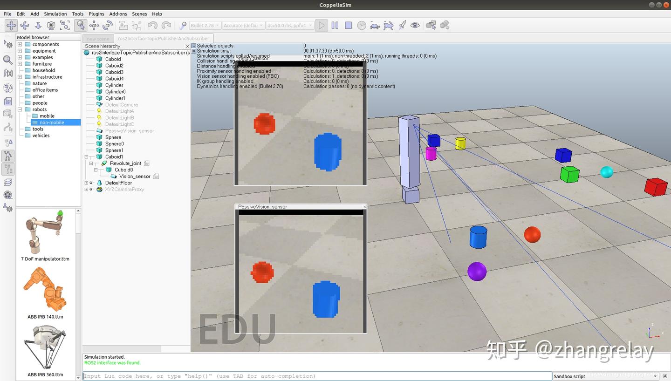Open the dt=50.0 ms time step dropdown

[x=288, y=26]
